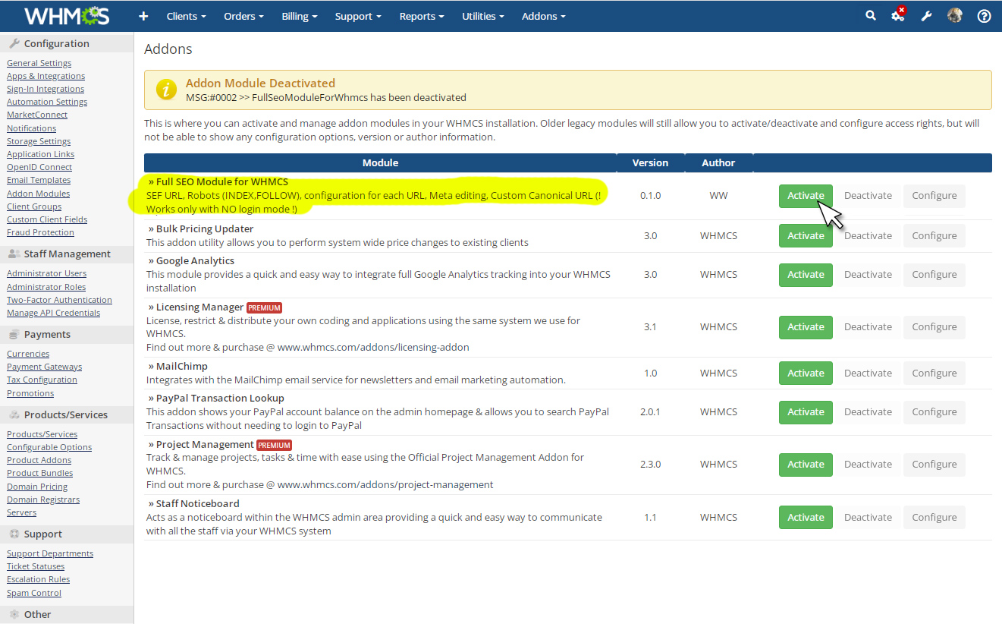Activate the Google Analytics addon
This screenshot has height=624, width=1002.
click(806, 275)
